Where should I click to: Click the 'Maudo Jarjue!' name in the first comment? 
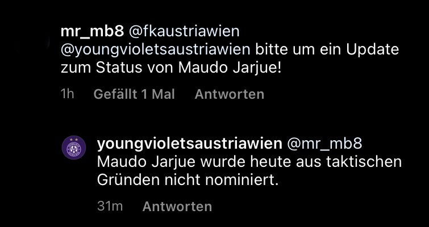point(230,69)
